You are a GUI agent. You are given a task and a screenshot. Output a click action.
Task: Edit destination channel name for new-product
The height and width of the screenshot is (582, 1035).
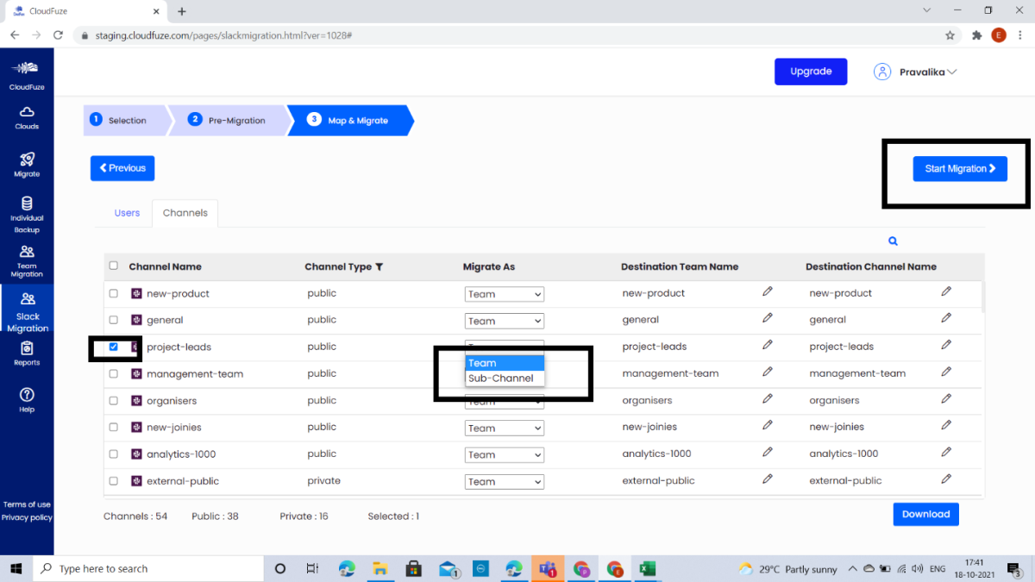946,292
